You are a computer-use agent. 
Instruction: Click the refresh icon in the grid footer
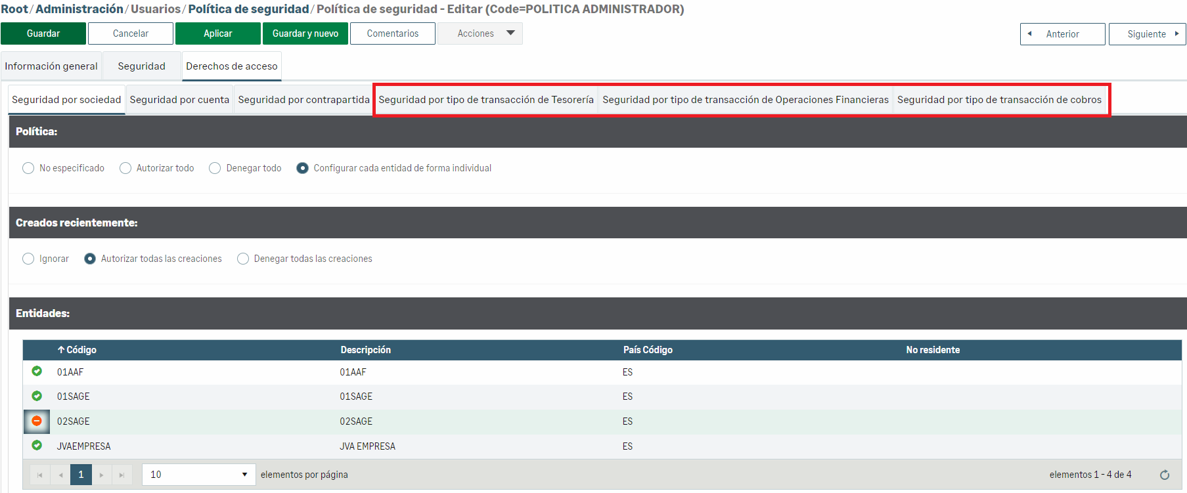1164,475
